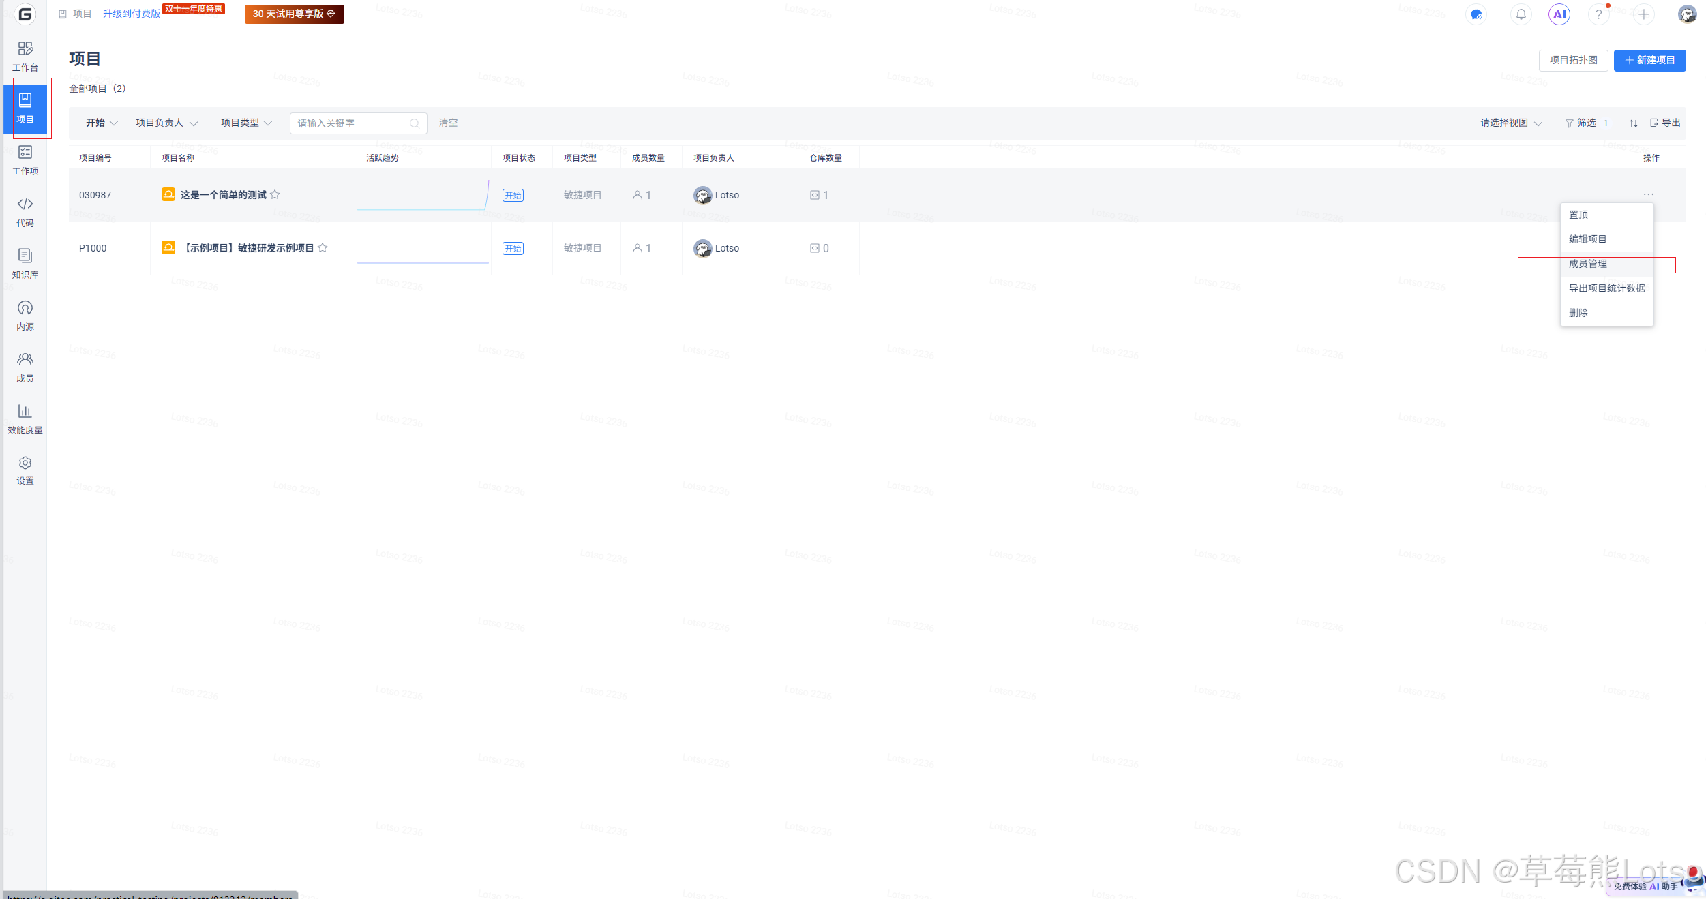Toggle the 筛选 filter control
Screen dimensions: 1706x899
click(x=1582, y=123)
